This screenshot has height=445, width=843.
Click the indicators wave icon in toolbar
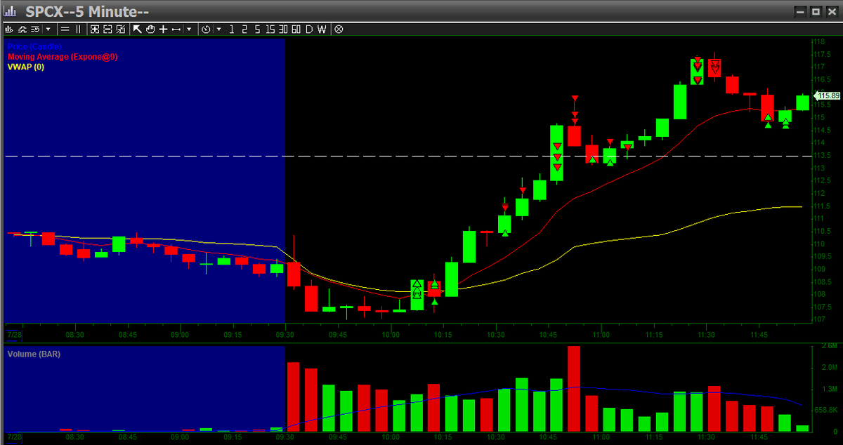[22, 29]
